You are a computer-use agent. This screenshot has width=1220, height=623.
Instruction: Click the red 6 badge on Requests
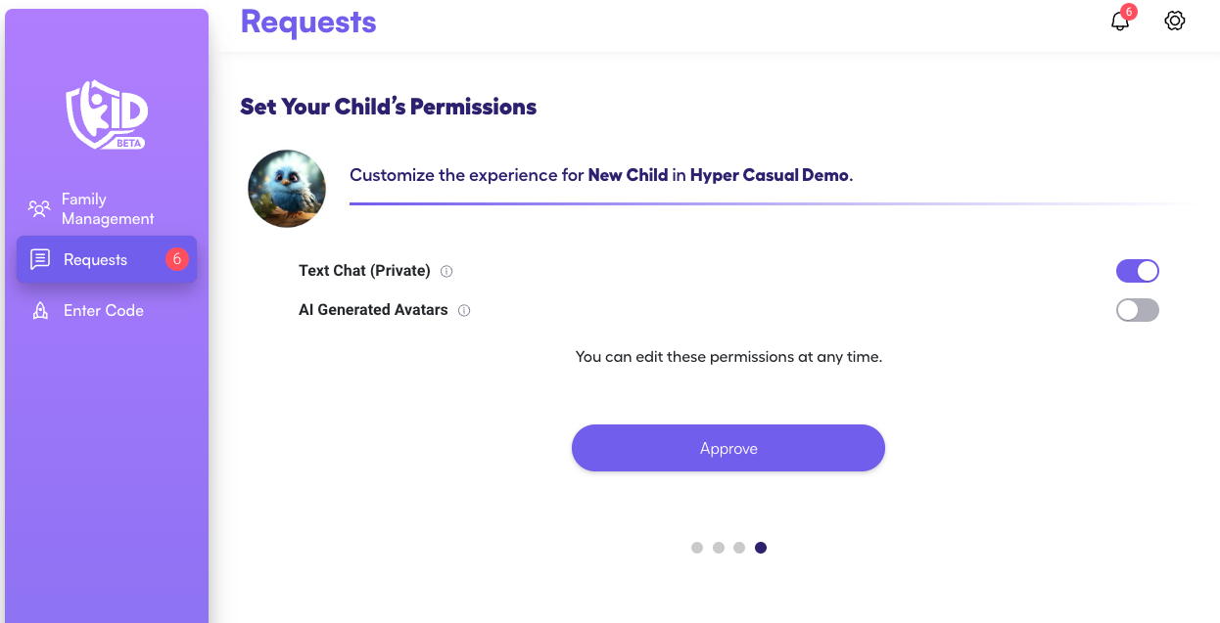click(x=177, y=259)
